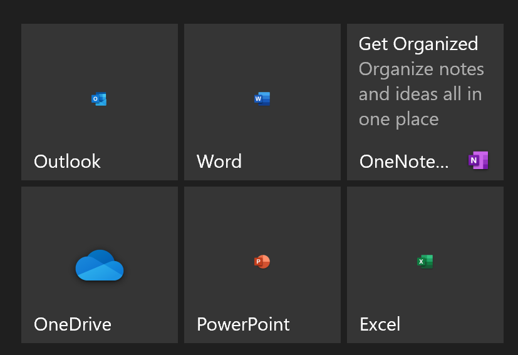Open the OneDrive cloud icon
Screen dimensions: 518x355
click(100, 265)
